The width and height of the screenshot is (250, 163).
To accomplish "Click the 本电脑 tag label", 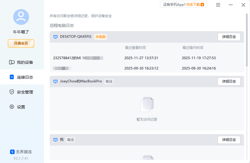I will [x=100, y=37].
